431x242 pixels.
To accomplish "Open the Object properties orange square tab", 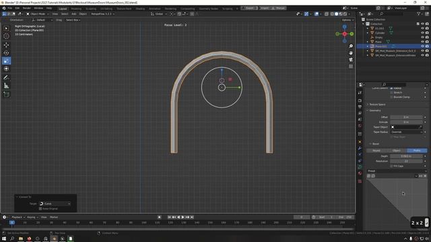I will pyautogui.click(x=360, y=142).
